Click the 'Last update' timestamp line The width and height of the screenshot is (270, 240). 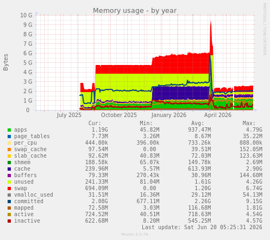(202, 227)
